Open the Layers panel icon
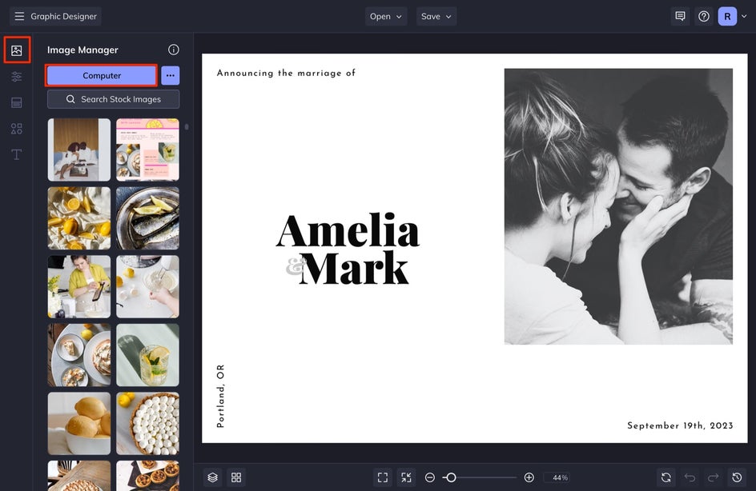 [x=213, y=477]
